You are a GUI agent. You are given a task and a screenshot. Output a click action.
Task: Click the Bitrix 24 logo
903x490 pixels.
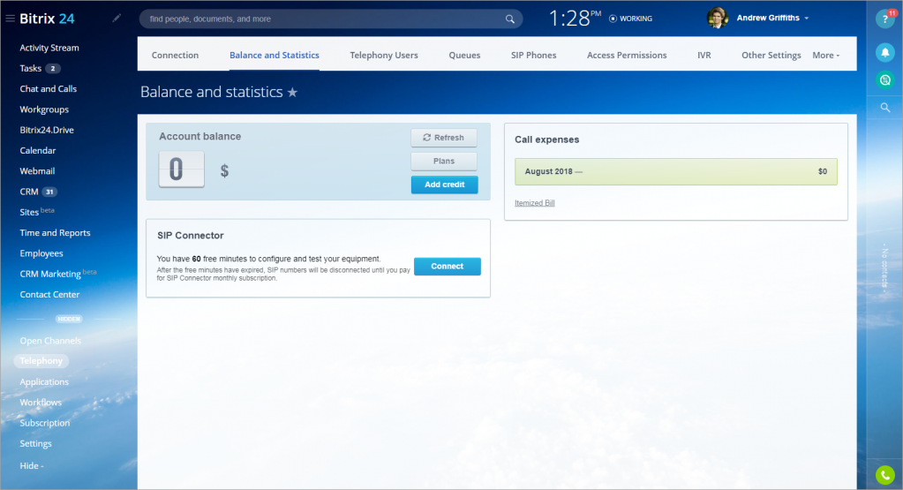tap(47, 19)
